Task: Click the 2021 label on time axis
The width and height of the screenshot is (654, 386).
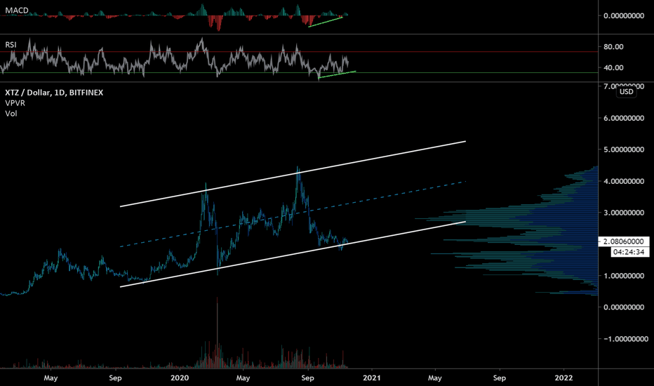Action: click(x=372, y=378)
